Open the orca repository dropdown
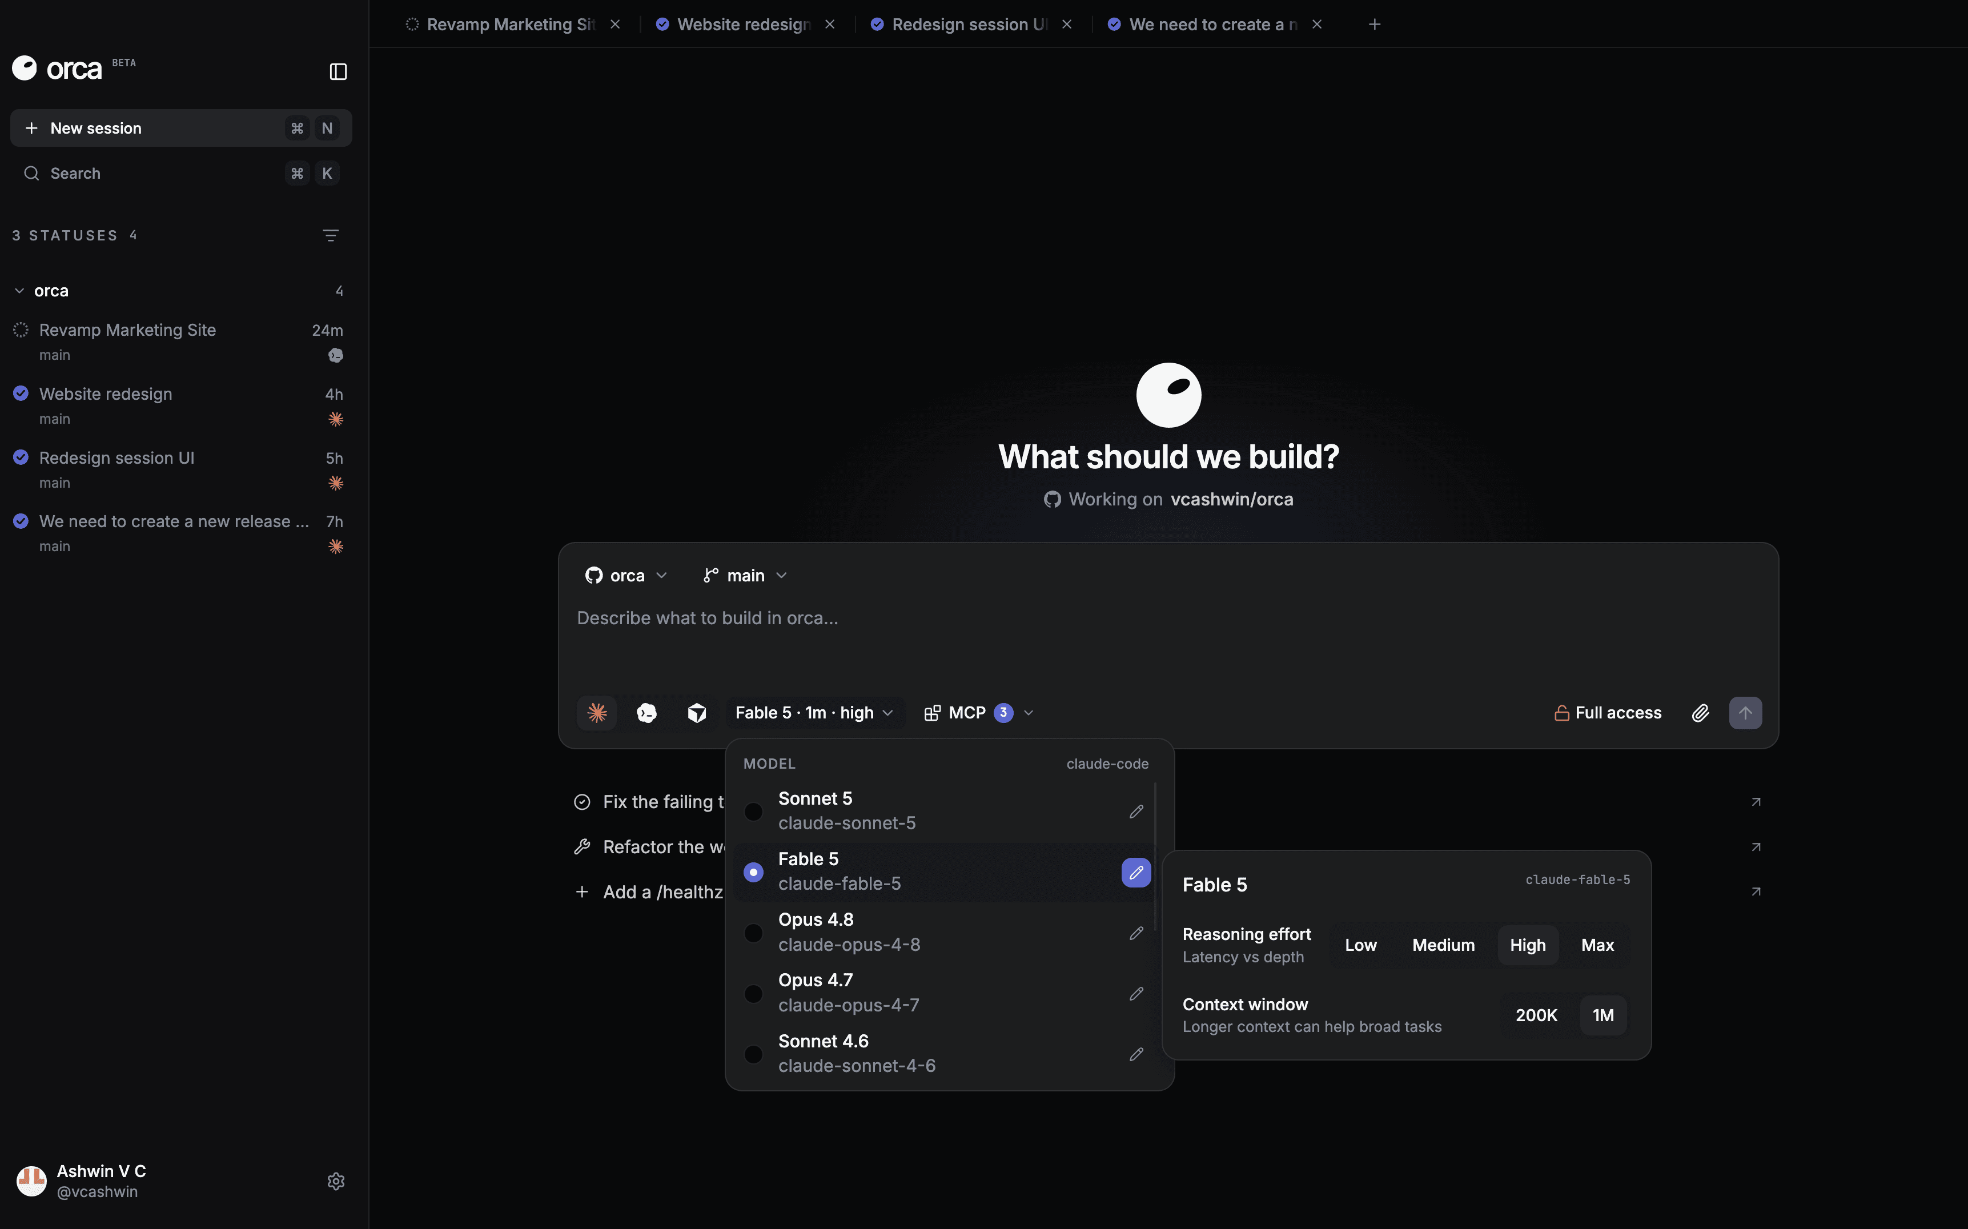This screenshot has height=1229, width=1968. tap(626, 576)
